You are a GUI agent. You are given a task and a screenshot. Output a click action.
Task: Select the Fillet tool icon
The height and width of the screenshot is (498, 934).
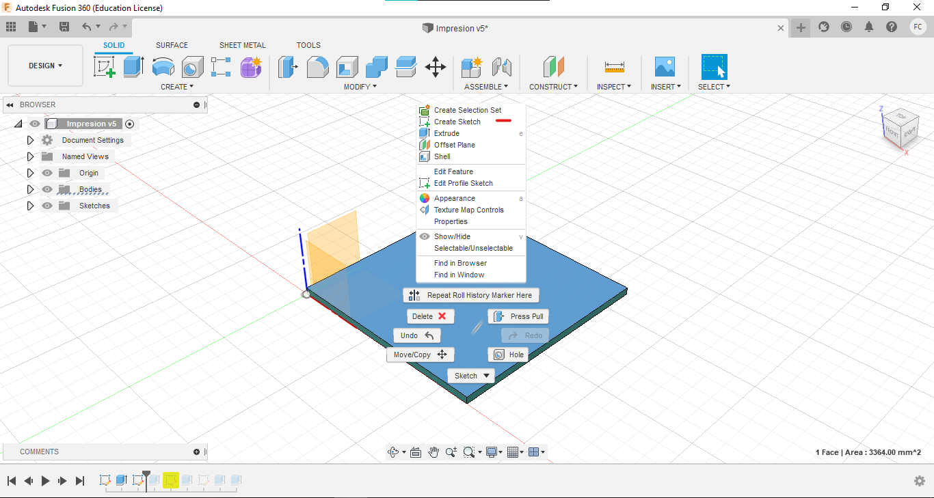[x=317, y=67]
